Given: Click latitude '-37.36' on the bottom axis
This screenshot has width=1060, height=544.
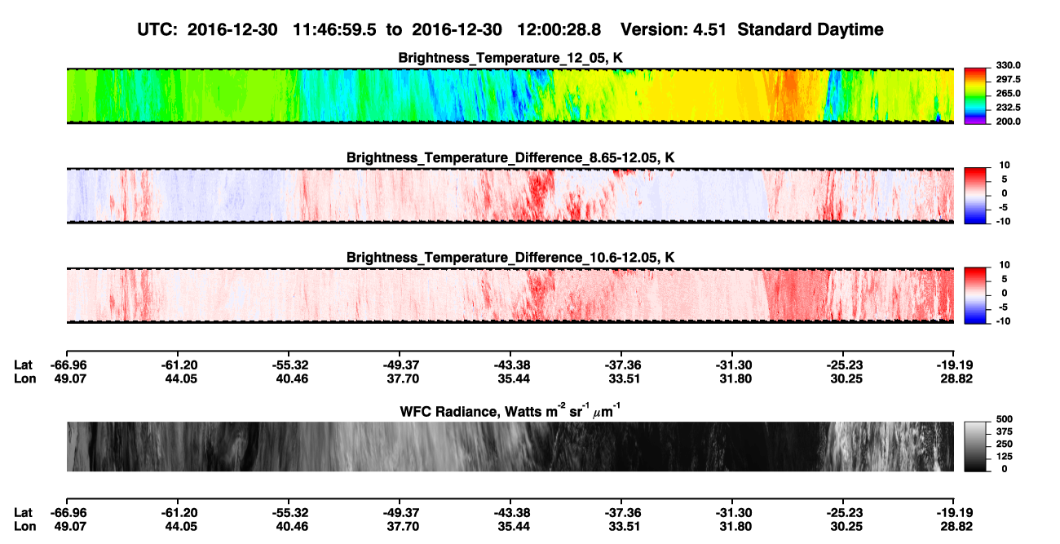Looking at the screenshot, I should pyautogui.click(x=621, y=512).
